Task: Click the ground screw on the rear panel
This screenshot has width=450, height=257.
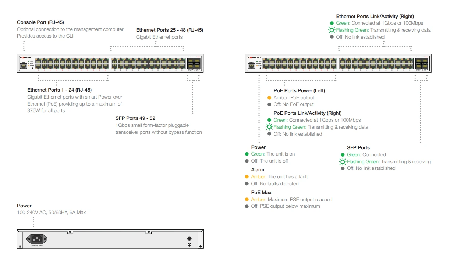Action: (189, 239)
